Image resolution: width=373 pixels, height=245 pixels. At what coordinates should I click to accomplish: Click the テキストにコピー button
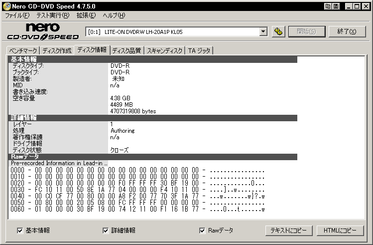coord(289,231)
